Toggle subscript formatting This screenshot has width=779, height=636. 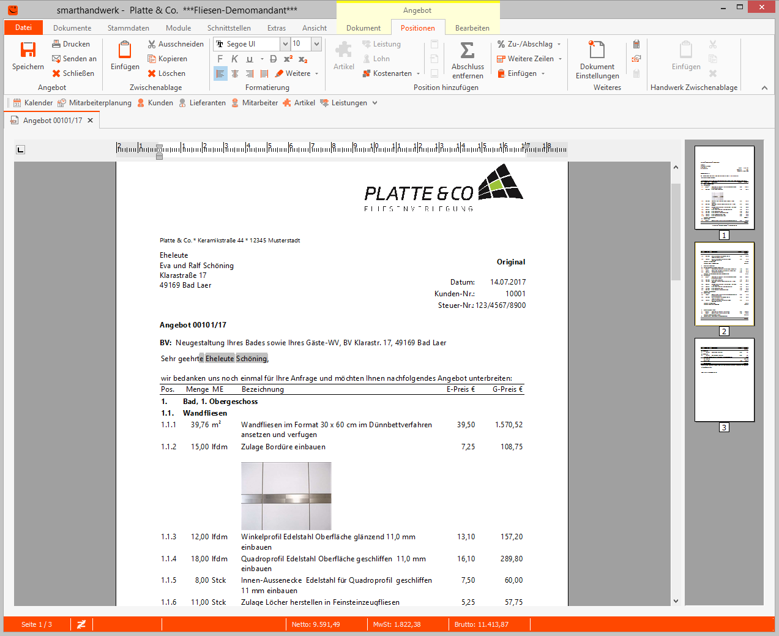(303, 59)
